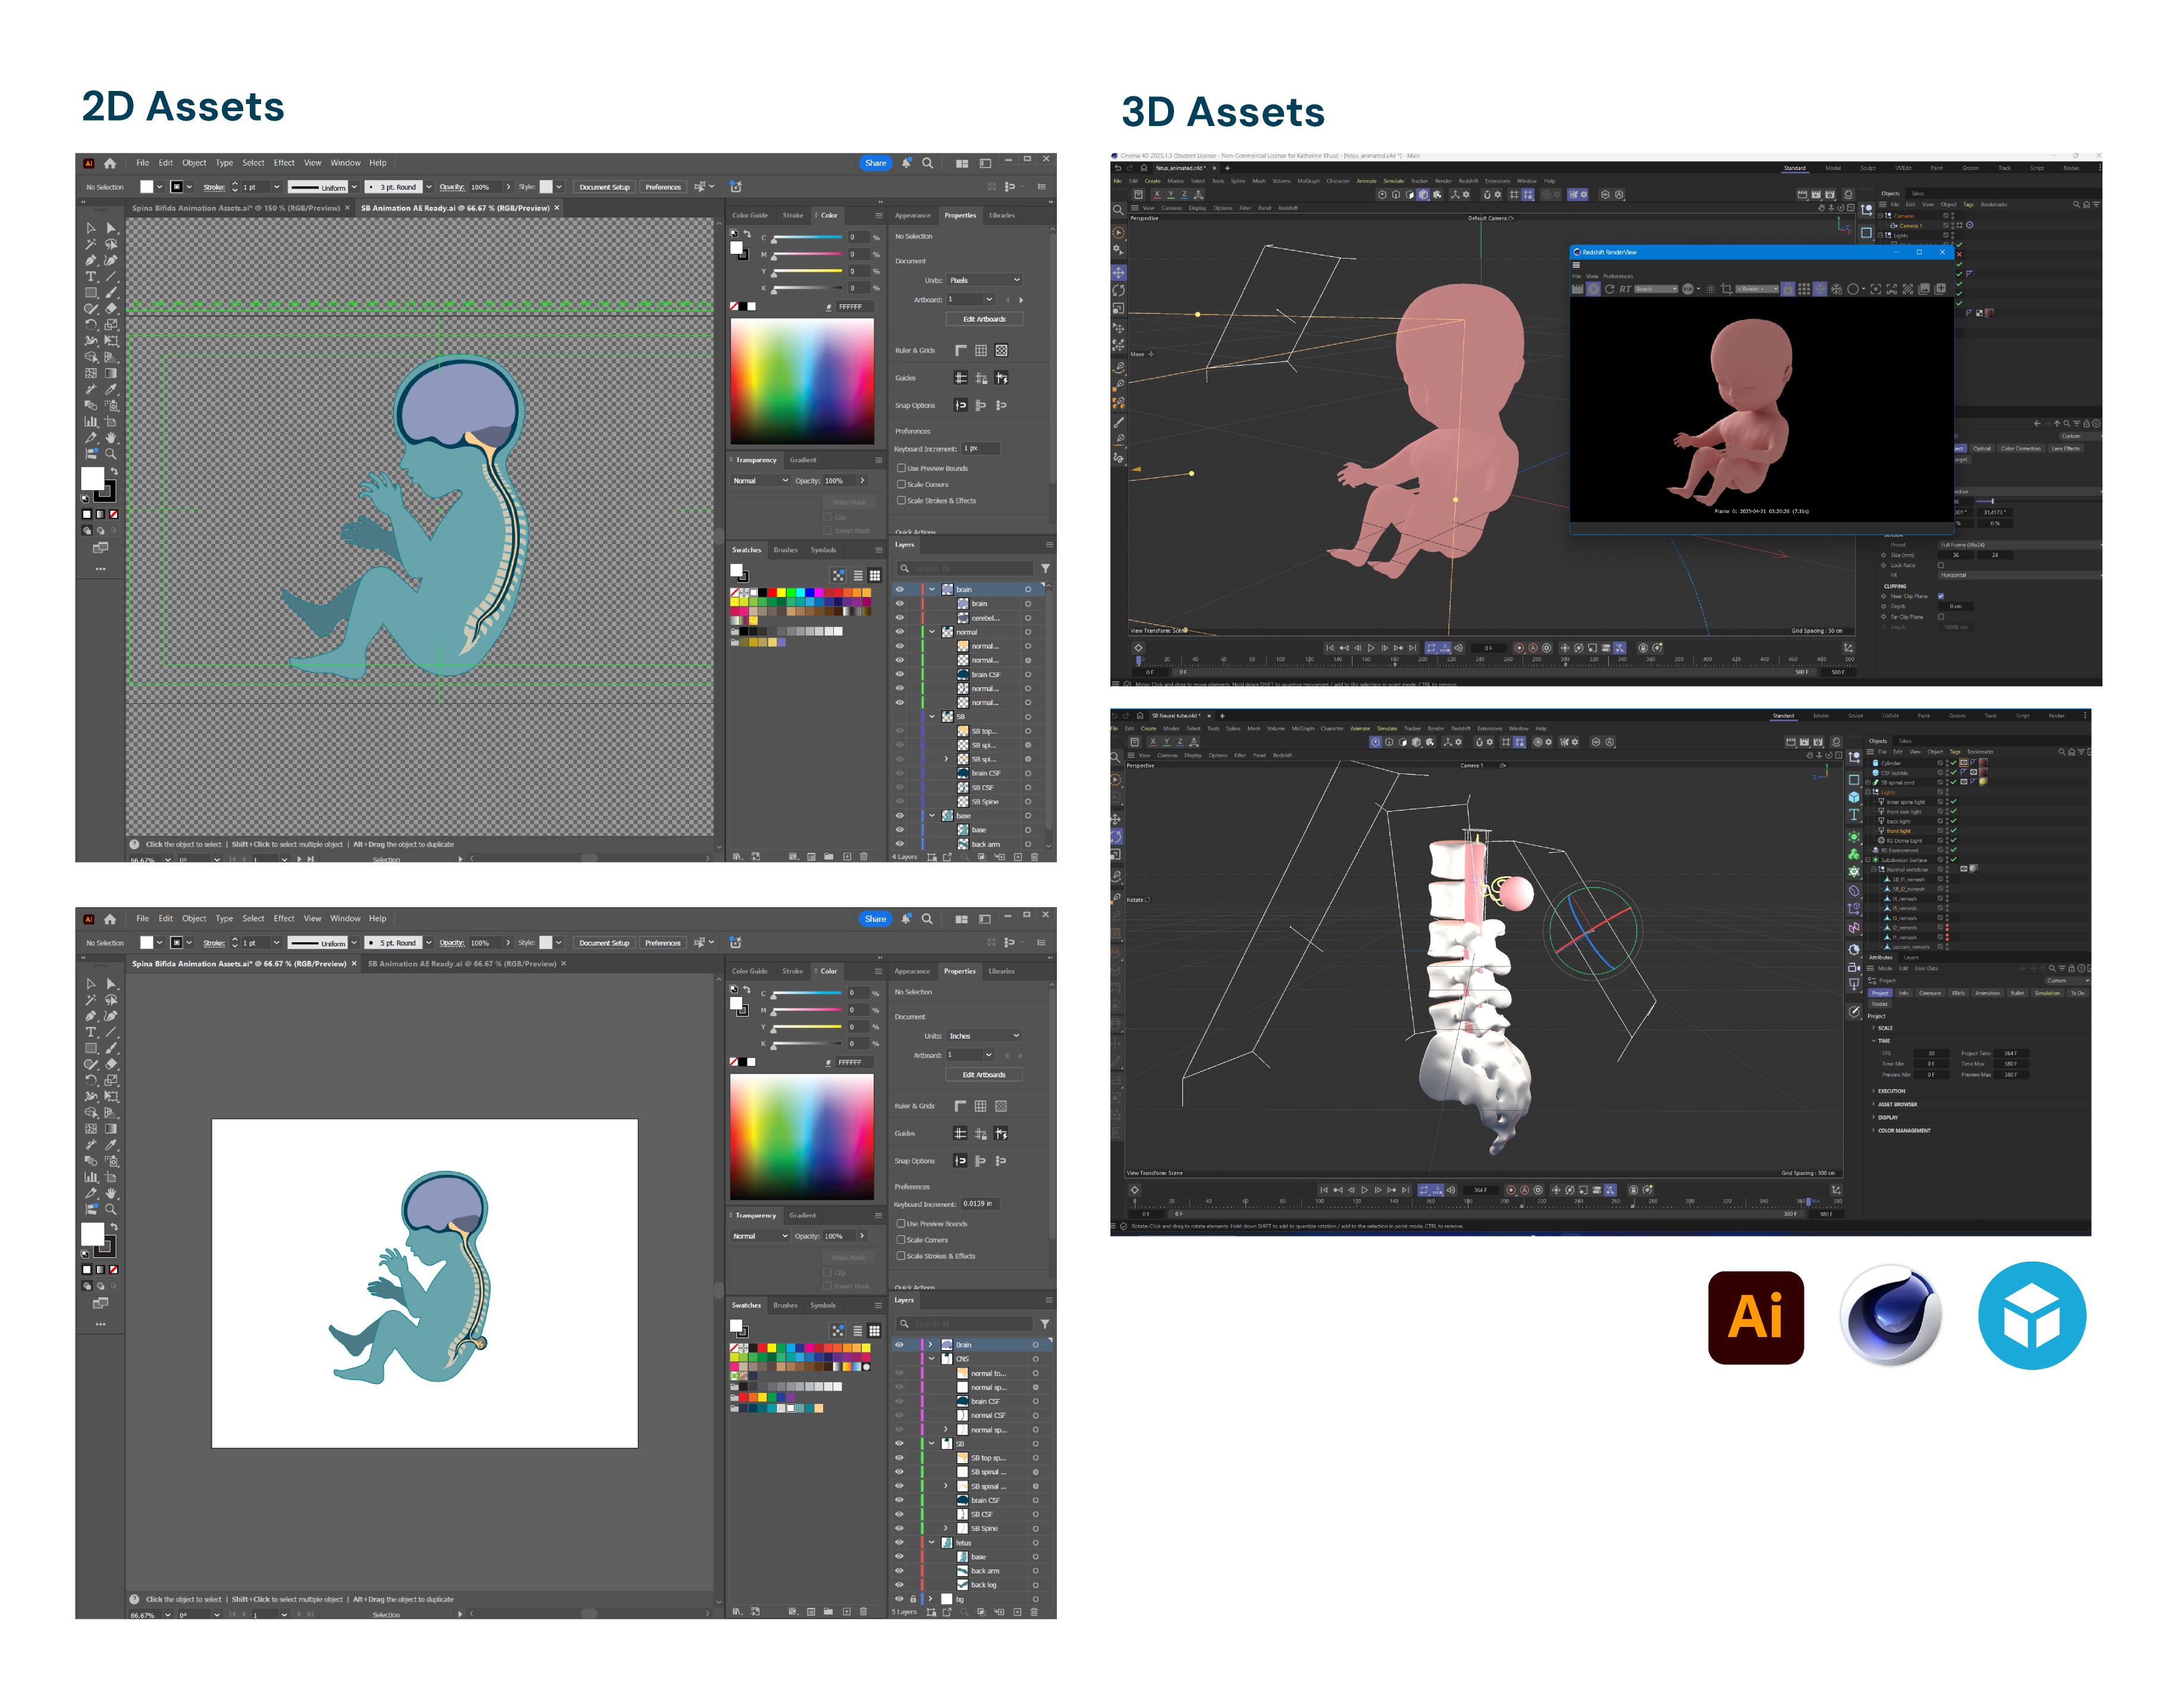Hide the cerebel... sublayer with its eye icon
The image size is (2178, 1708).
[x=899, y=618]
